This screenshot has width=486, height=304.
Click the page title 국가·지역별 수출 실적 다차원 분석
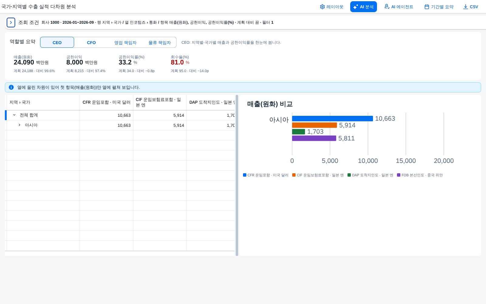39,7
